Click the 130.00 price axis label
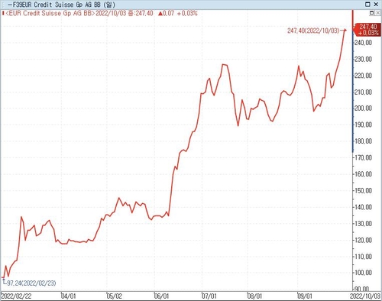The height and width of the screenshot is (301, 382). tap(363, 224)
